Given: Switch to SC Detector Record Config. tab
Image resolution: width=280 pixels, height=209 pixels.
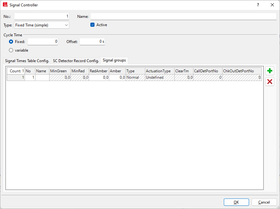Looking at the screenshot, I should 76,61.
